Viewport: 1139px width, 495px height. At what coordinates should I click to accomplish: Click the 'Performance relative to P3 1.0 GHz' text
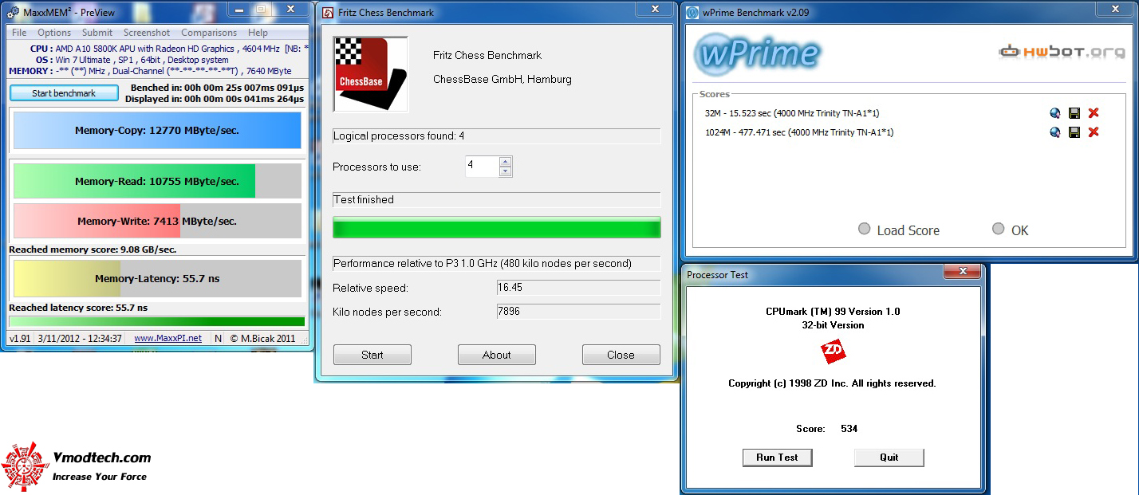coord(483,263)
